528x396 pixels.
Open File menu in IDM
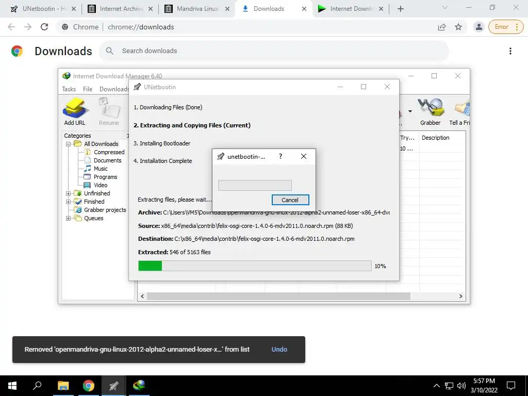[88, 89]
